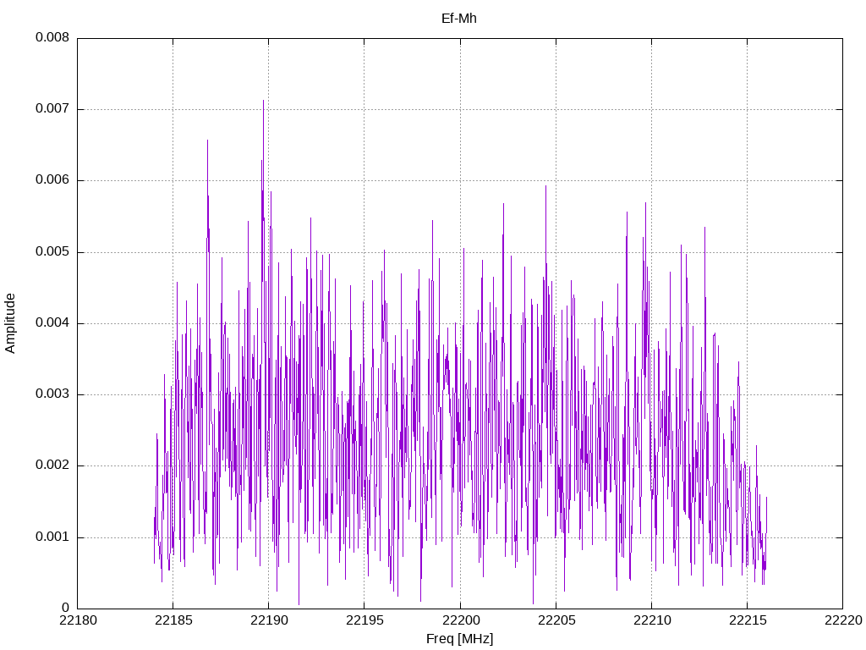This screenshot has height=650, width=866.
Task: Click the plot title Ef-Mh
Action: point(459,19)
